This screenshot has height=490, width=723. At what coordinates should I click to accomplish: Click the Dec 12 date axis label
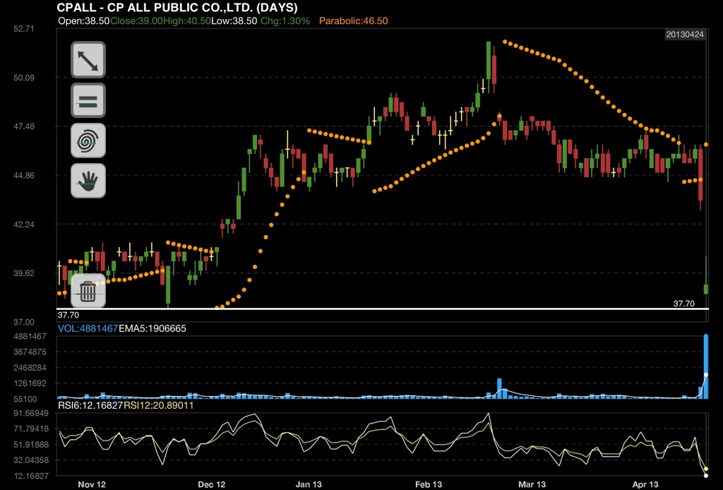click(212, 484)
